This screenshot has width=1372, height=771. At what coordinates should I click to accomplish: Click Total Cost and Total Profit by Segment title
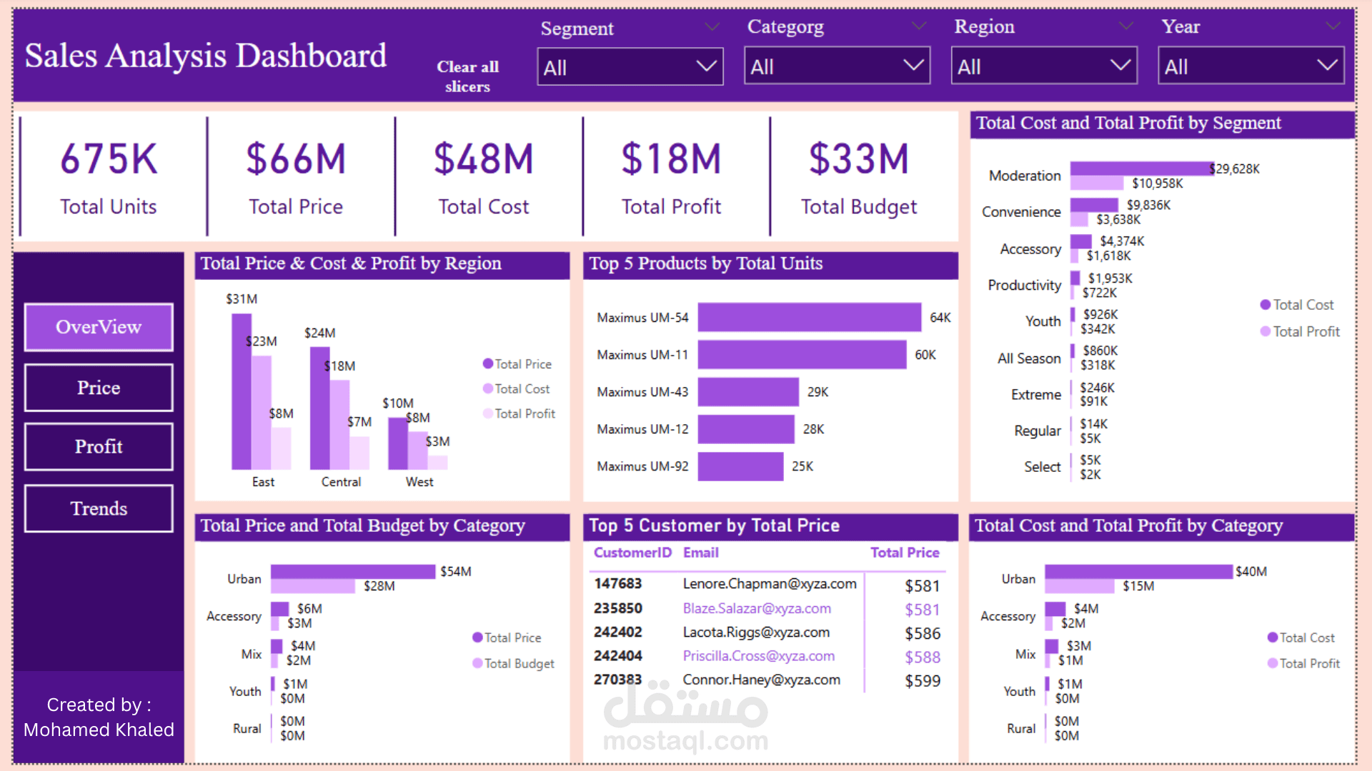pos(1128,123)
